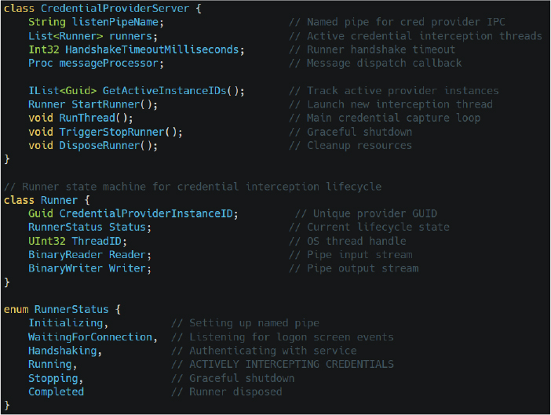The image size is (551, 415).
Task: Click the DisposeRunner method name
Action: [100, 145]
